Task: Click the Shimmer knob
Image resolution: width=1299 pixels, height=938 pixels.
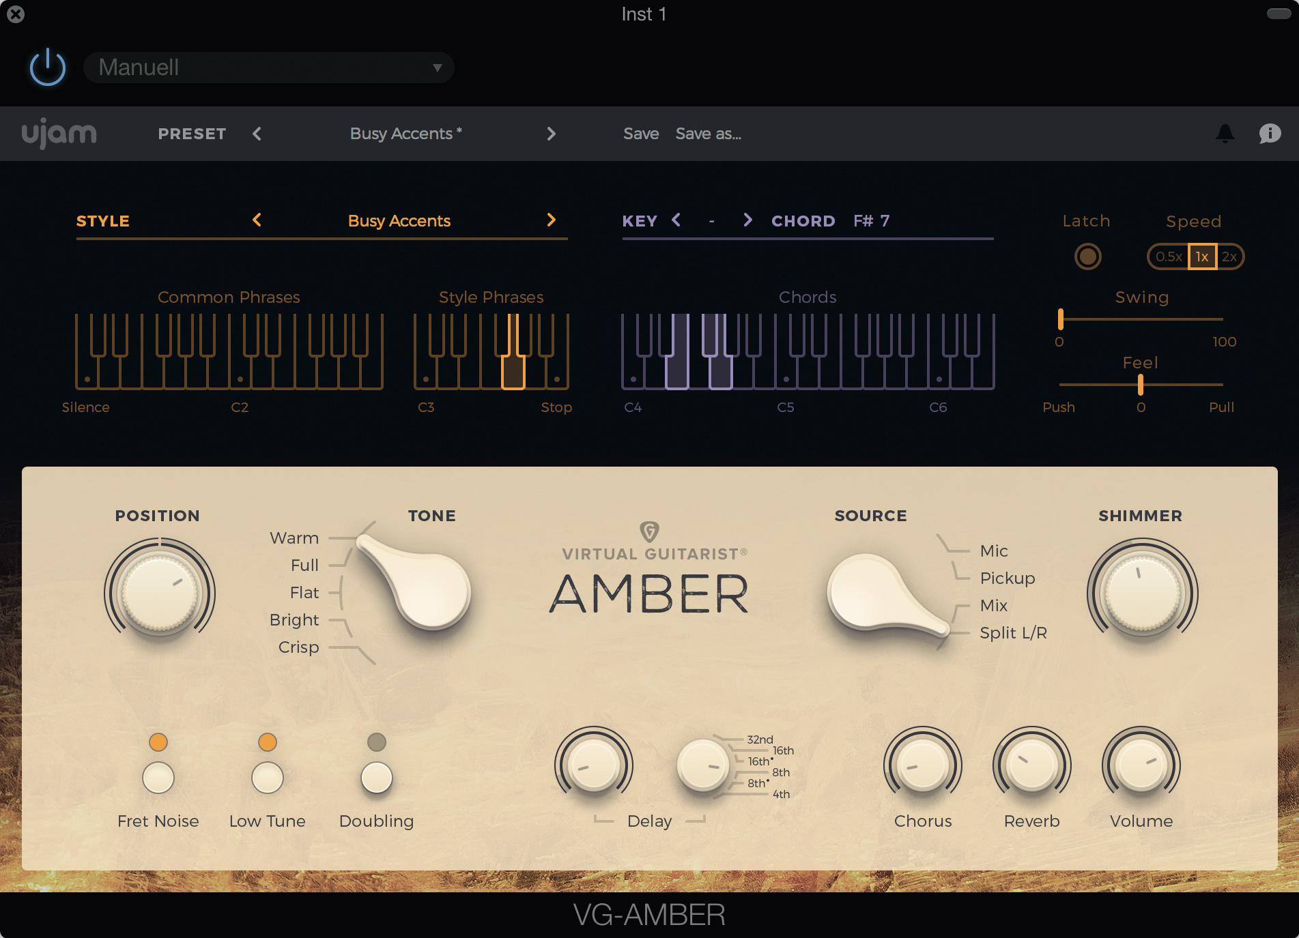Action: tap(1142, 592)
